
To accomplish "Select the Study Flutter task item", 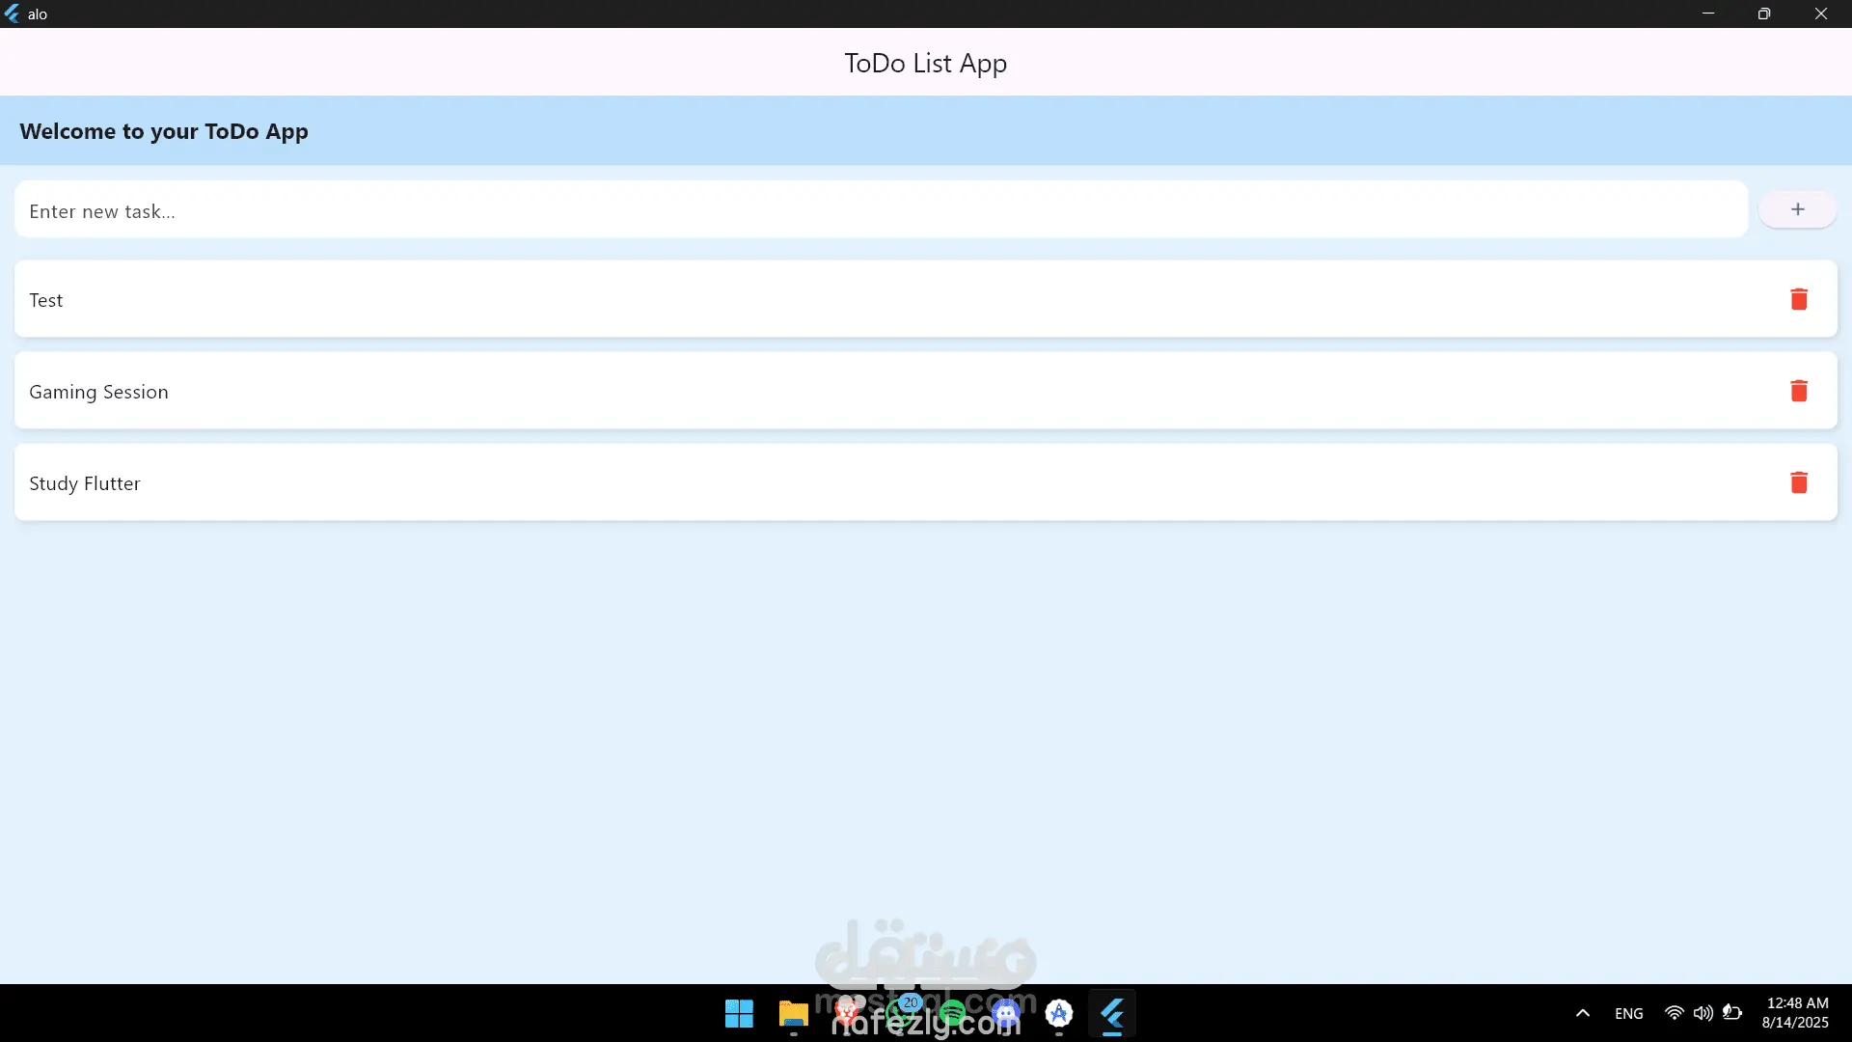I will pos(868,482).
